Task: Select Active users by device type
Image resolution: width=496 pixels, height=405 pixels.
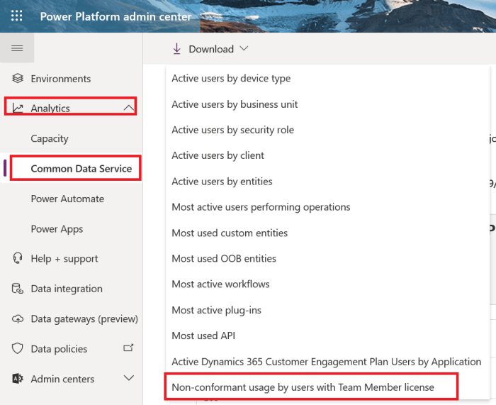Action: click(x=231, y=79)
